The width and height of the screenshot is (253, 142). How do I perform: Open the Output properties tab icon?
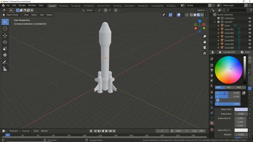point(212,70)
